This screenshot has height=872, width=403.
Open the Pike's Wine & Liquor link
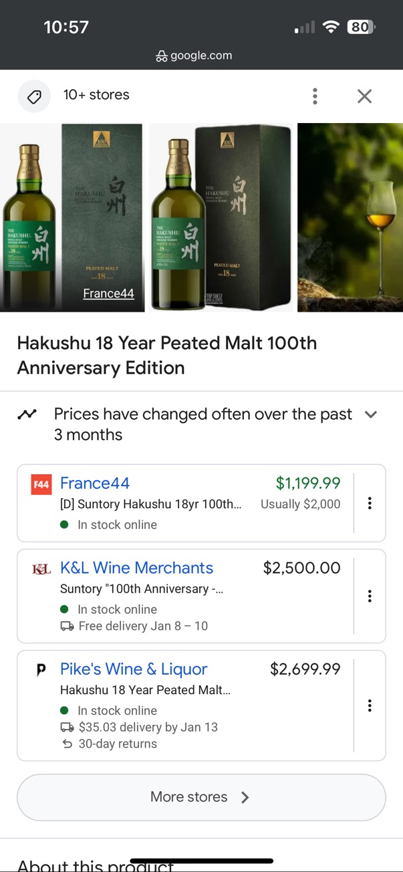point(134,669)
